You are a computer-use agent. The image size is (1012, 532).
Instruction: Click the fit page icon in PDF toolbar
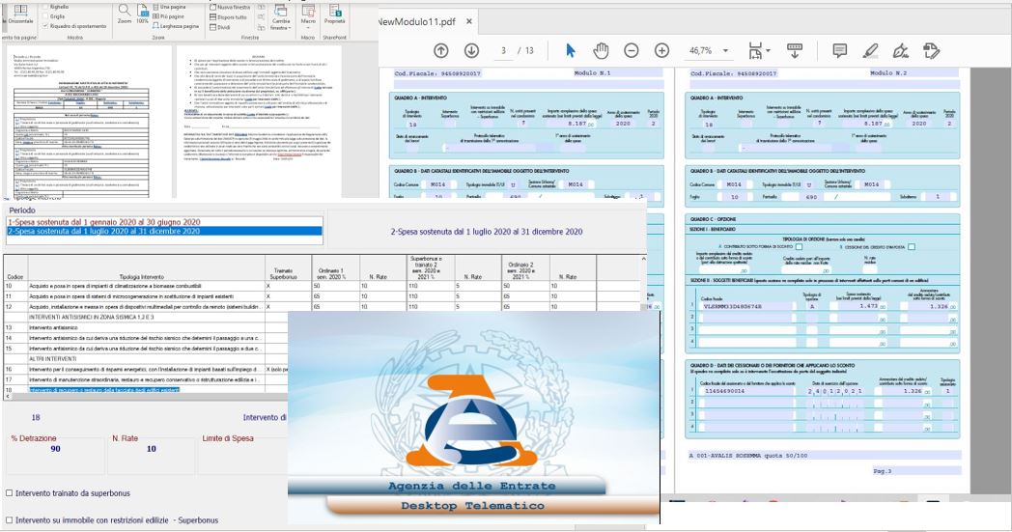pyautogui.click(x=754, y=51)
